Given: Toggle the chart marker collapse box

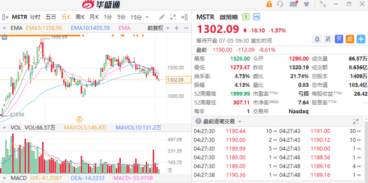Looking at the screenshot, I should pos(4,38).
